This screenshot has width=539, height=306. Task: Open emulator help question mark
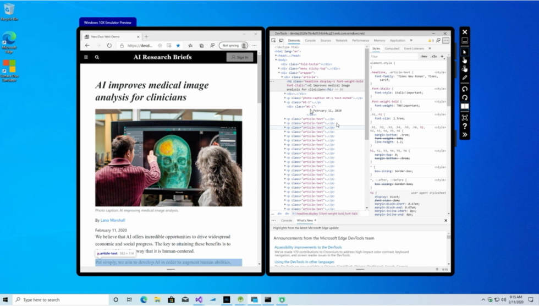click(x=465, y=126)
